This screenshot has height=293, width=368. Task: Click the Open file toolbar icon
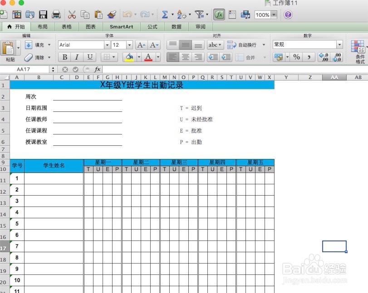coord(30,15)
